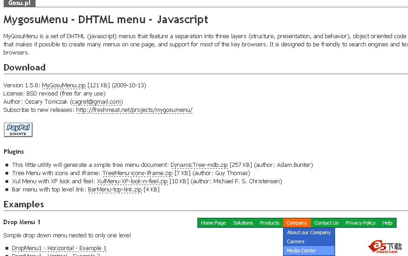Click the Drop Menu 1 heading
Viewport: 408px width, 256px height.
(x=22, y=222)
